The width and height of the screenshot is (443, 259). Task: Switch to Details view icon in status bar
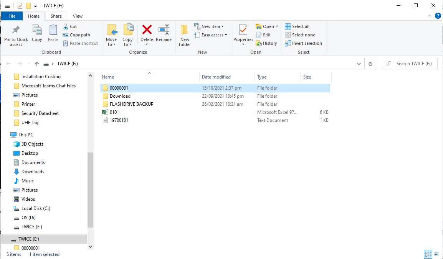(428, 254)
